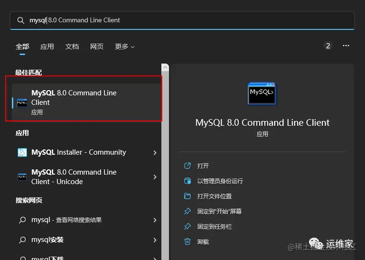Viewport: 365px width, 260px height.
Task: Open the three-dot options menu
Action: tap(346, 46)
